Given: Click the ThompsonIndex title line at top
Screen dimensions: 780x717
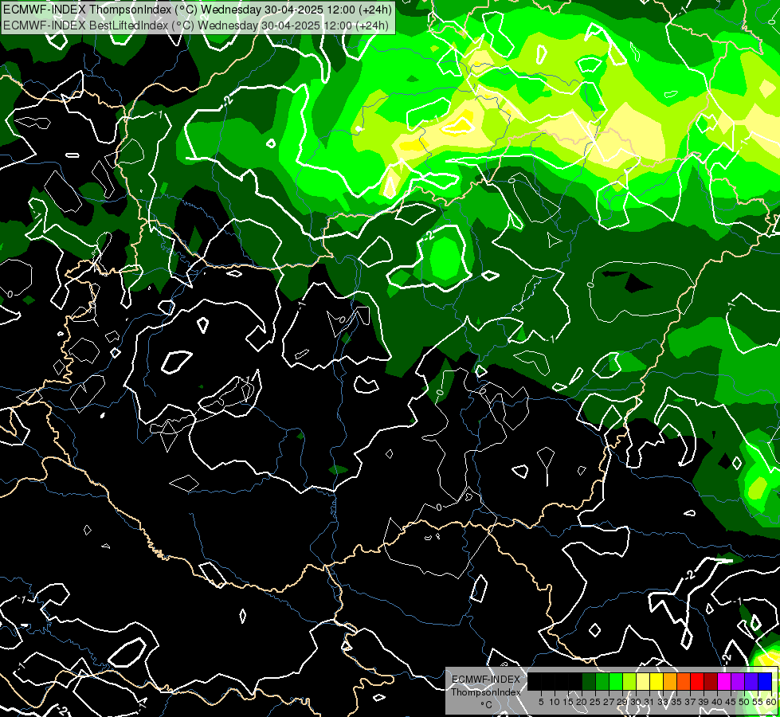Looking at the screenshot, I should pyautogui.click(x=198, y=9).
